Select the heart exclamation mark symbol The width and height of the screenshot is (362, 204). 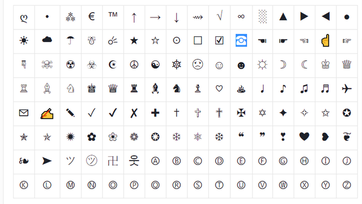(283, 137)
